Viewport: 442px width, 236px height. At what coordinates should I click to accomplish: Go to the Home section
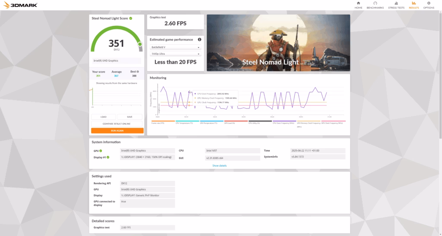(358, 5)
